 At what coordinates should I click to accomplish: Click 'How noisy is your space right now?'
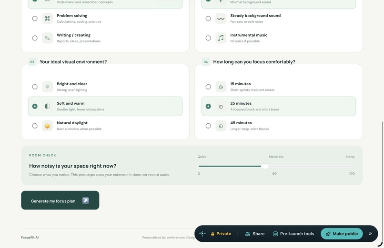tap(73, 166)
